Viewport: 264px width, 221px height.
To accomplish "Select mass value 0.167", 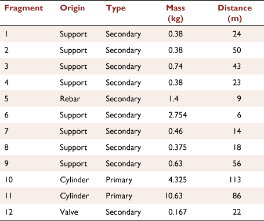I will pyautogui.click(x=178, y=212).
